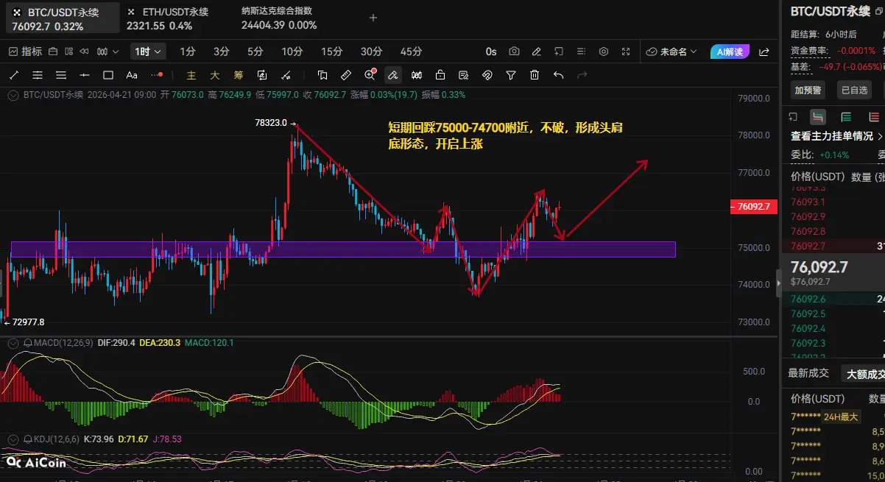This screenshot has height=482, width=885.
Task: Toggle the lock drawings icon
Action: [440, 74]
